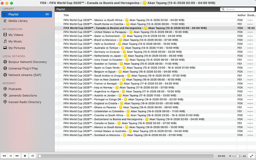
Task: Click the My Videos film icon
Action: 5,35
